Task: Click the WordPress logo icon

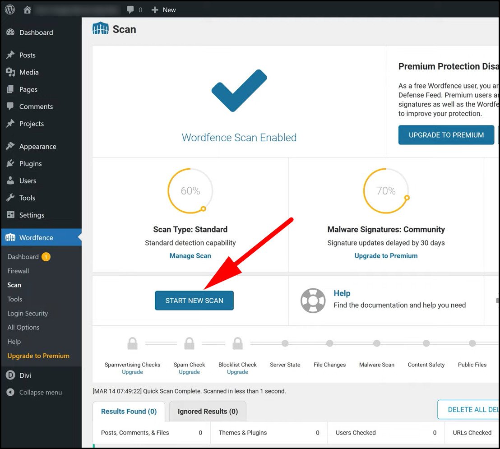Action: [10, 9]
